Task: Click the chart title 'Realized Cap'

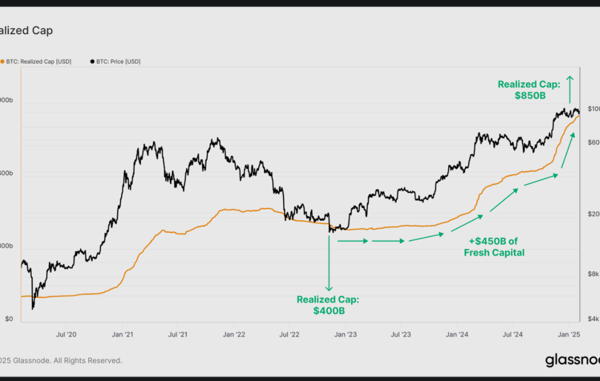Action: click(26, 30)
